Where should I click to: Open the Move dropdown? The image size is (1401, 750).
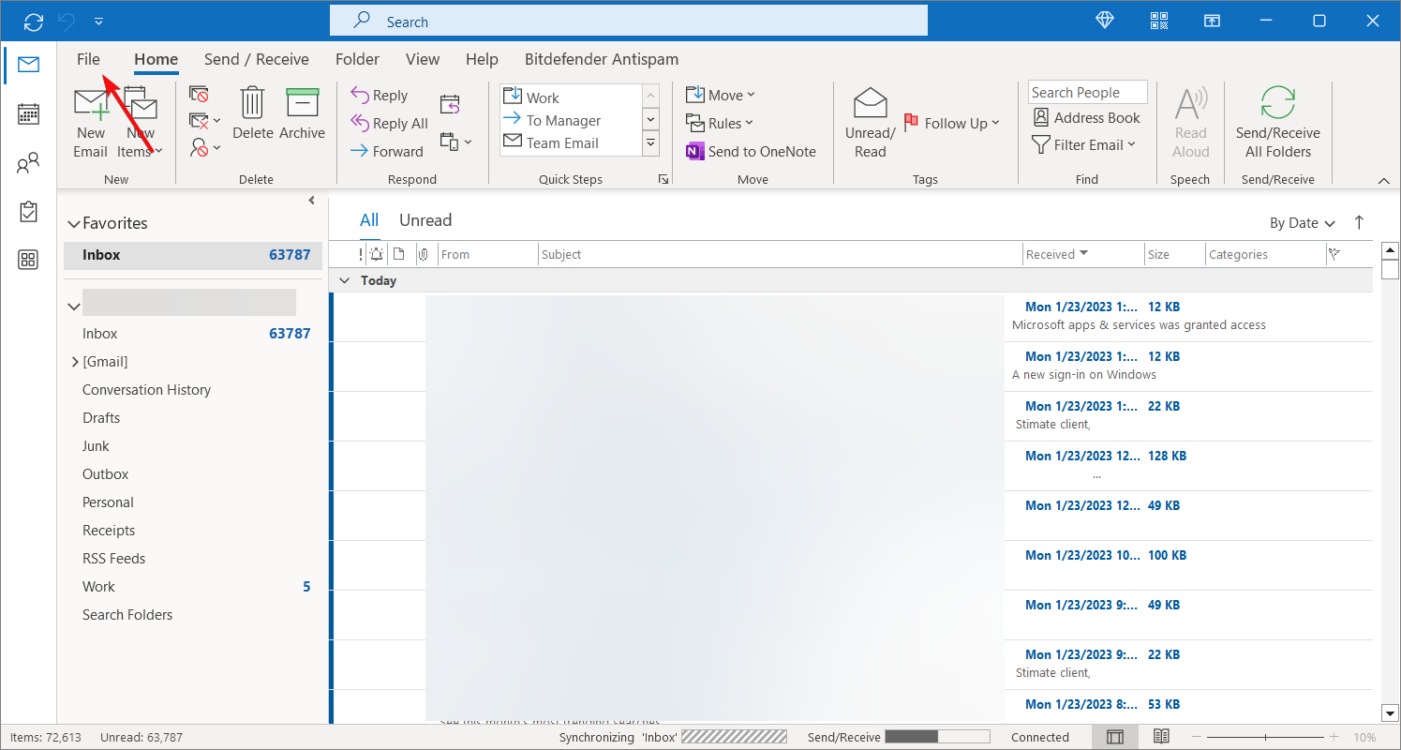coord(720,95)
